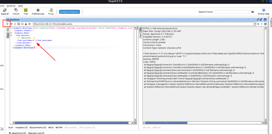Submit the request with the green play icon
This screenshot has width=272, height=134.
[7, 24]
